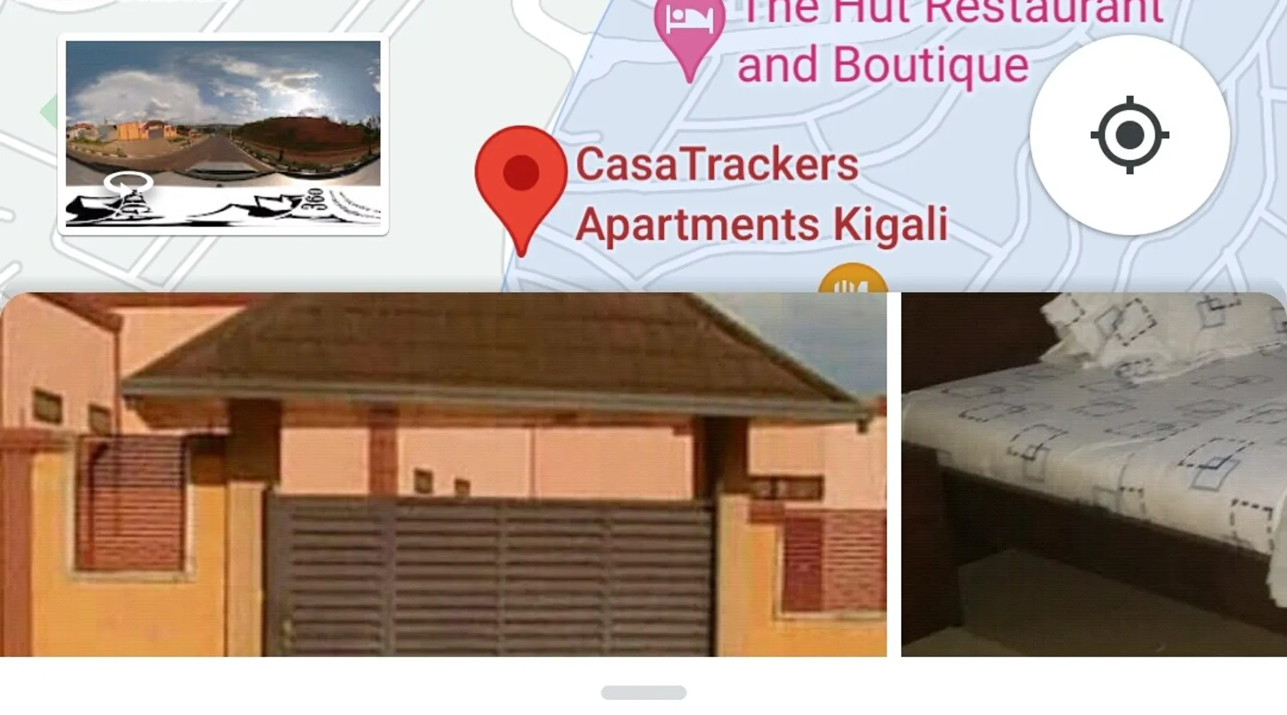Open the orange gate building photo
Screen dimensions: 1287x715
pyautogui.click(x=443, y=474)
